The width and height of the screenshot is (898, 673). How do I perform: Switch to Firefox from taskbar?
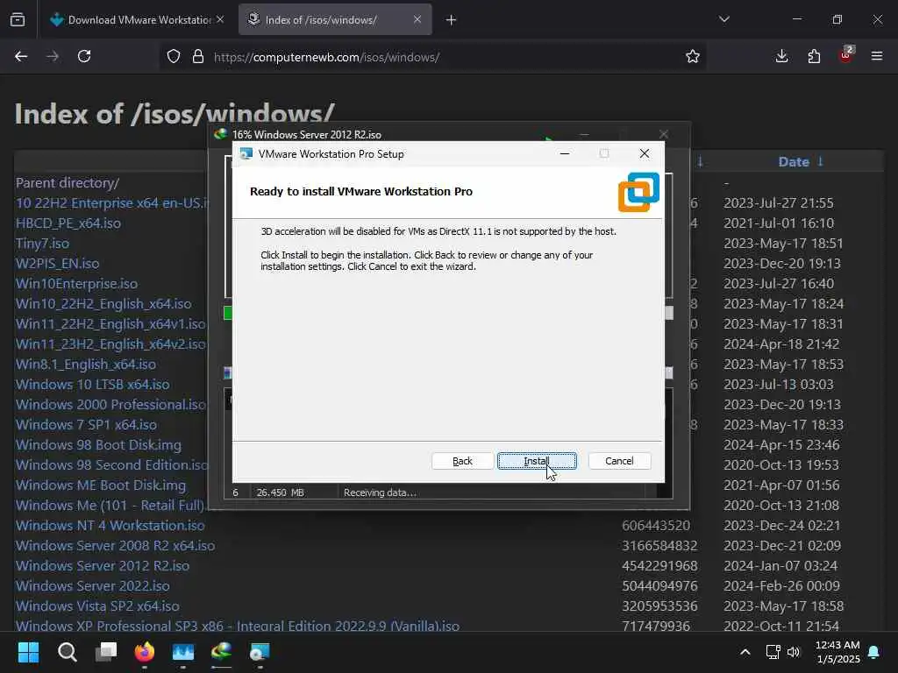pyautogui.click(x=145, y=652)
